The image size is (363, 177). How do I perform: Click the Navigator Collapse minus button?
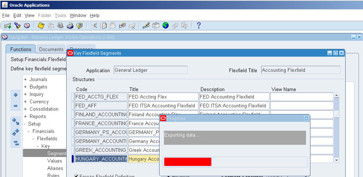[16, 106]
